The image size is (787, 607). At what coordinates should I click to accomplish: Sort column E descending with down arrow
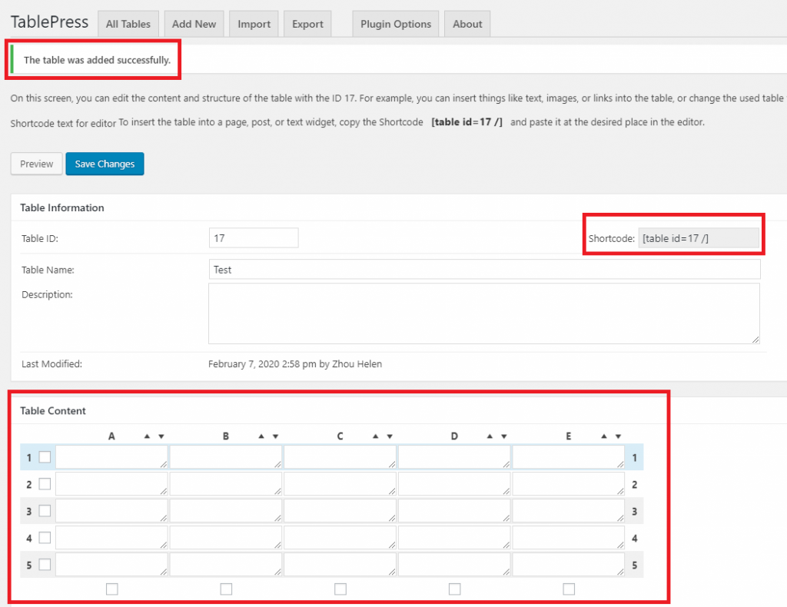[x=618, y=436]
